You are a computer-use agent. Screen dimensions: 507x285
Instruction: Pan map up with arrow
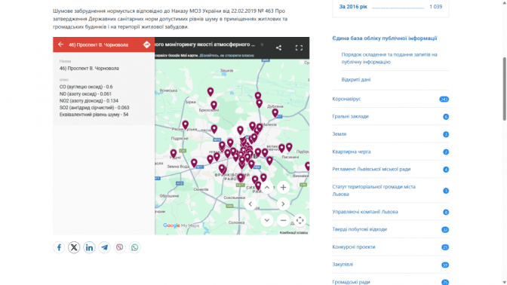pyautogui.click(x=267, y=188)
